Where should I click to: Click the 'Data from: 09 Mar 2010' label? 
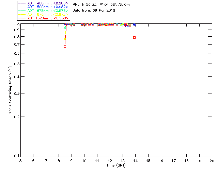(94, 11)
